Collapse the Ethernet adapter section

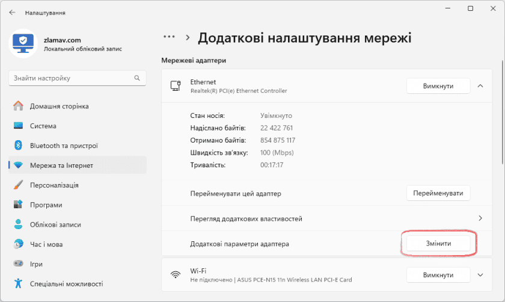(x=480, y=86)
